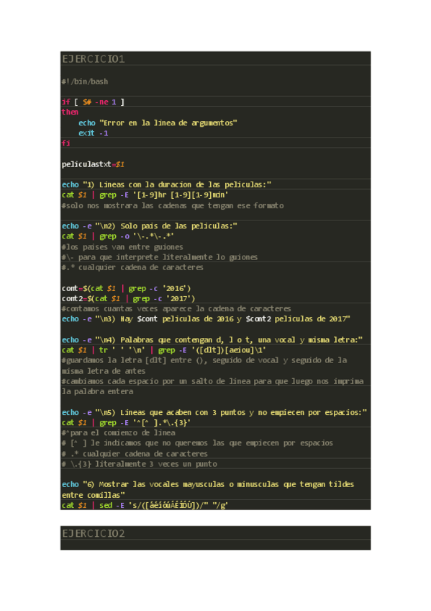Click the 'peliculastxt=$1' assignment
The image size is (431, 611).
93,164
